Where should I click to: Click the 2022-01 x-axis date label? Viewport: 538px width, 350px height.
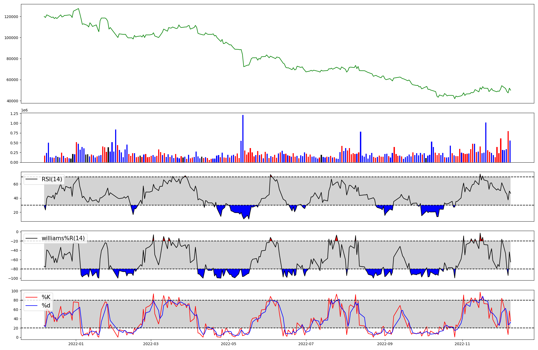click(x=76, y=344)
